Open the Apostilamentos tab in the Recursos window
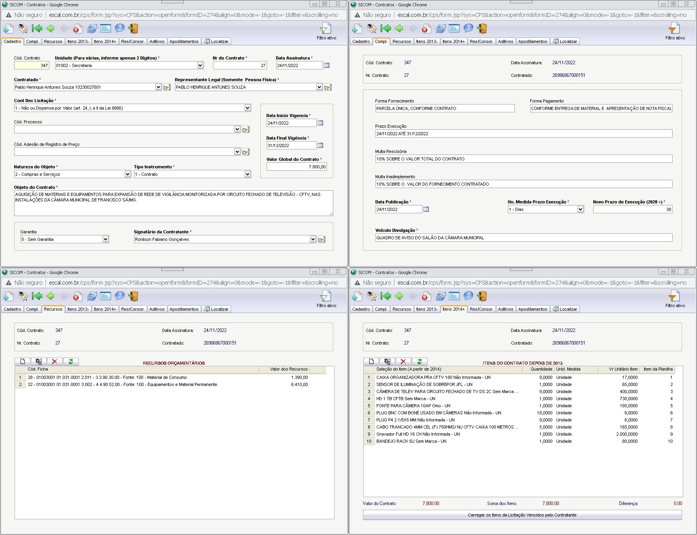697x535 pixels. click(184, 309)
